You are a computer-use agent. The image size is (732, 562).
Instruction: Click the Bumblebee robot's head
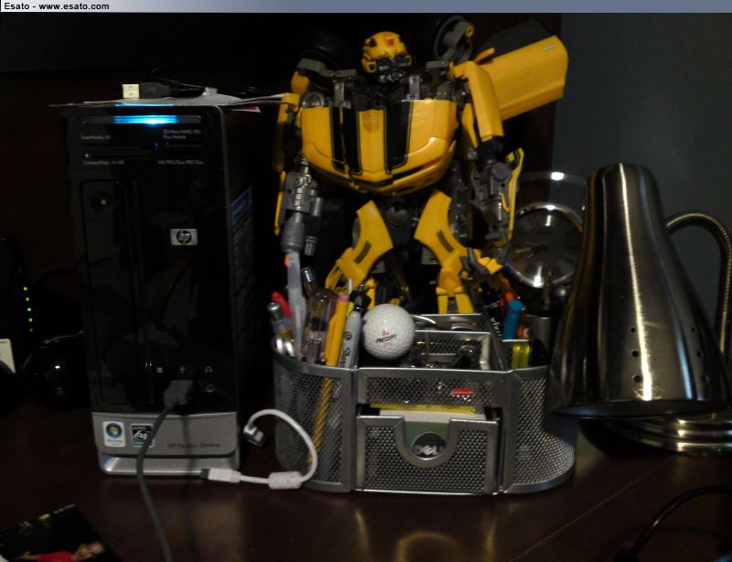[385, 53]
